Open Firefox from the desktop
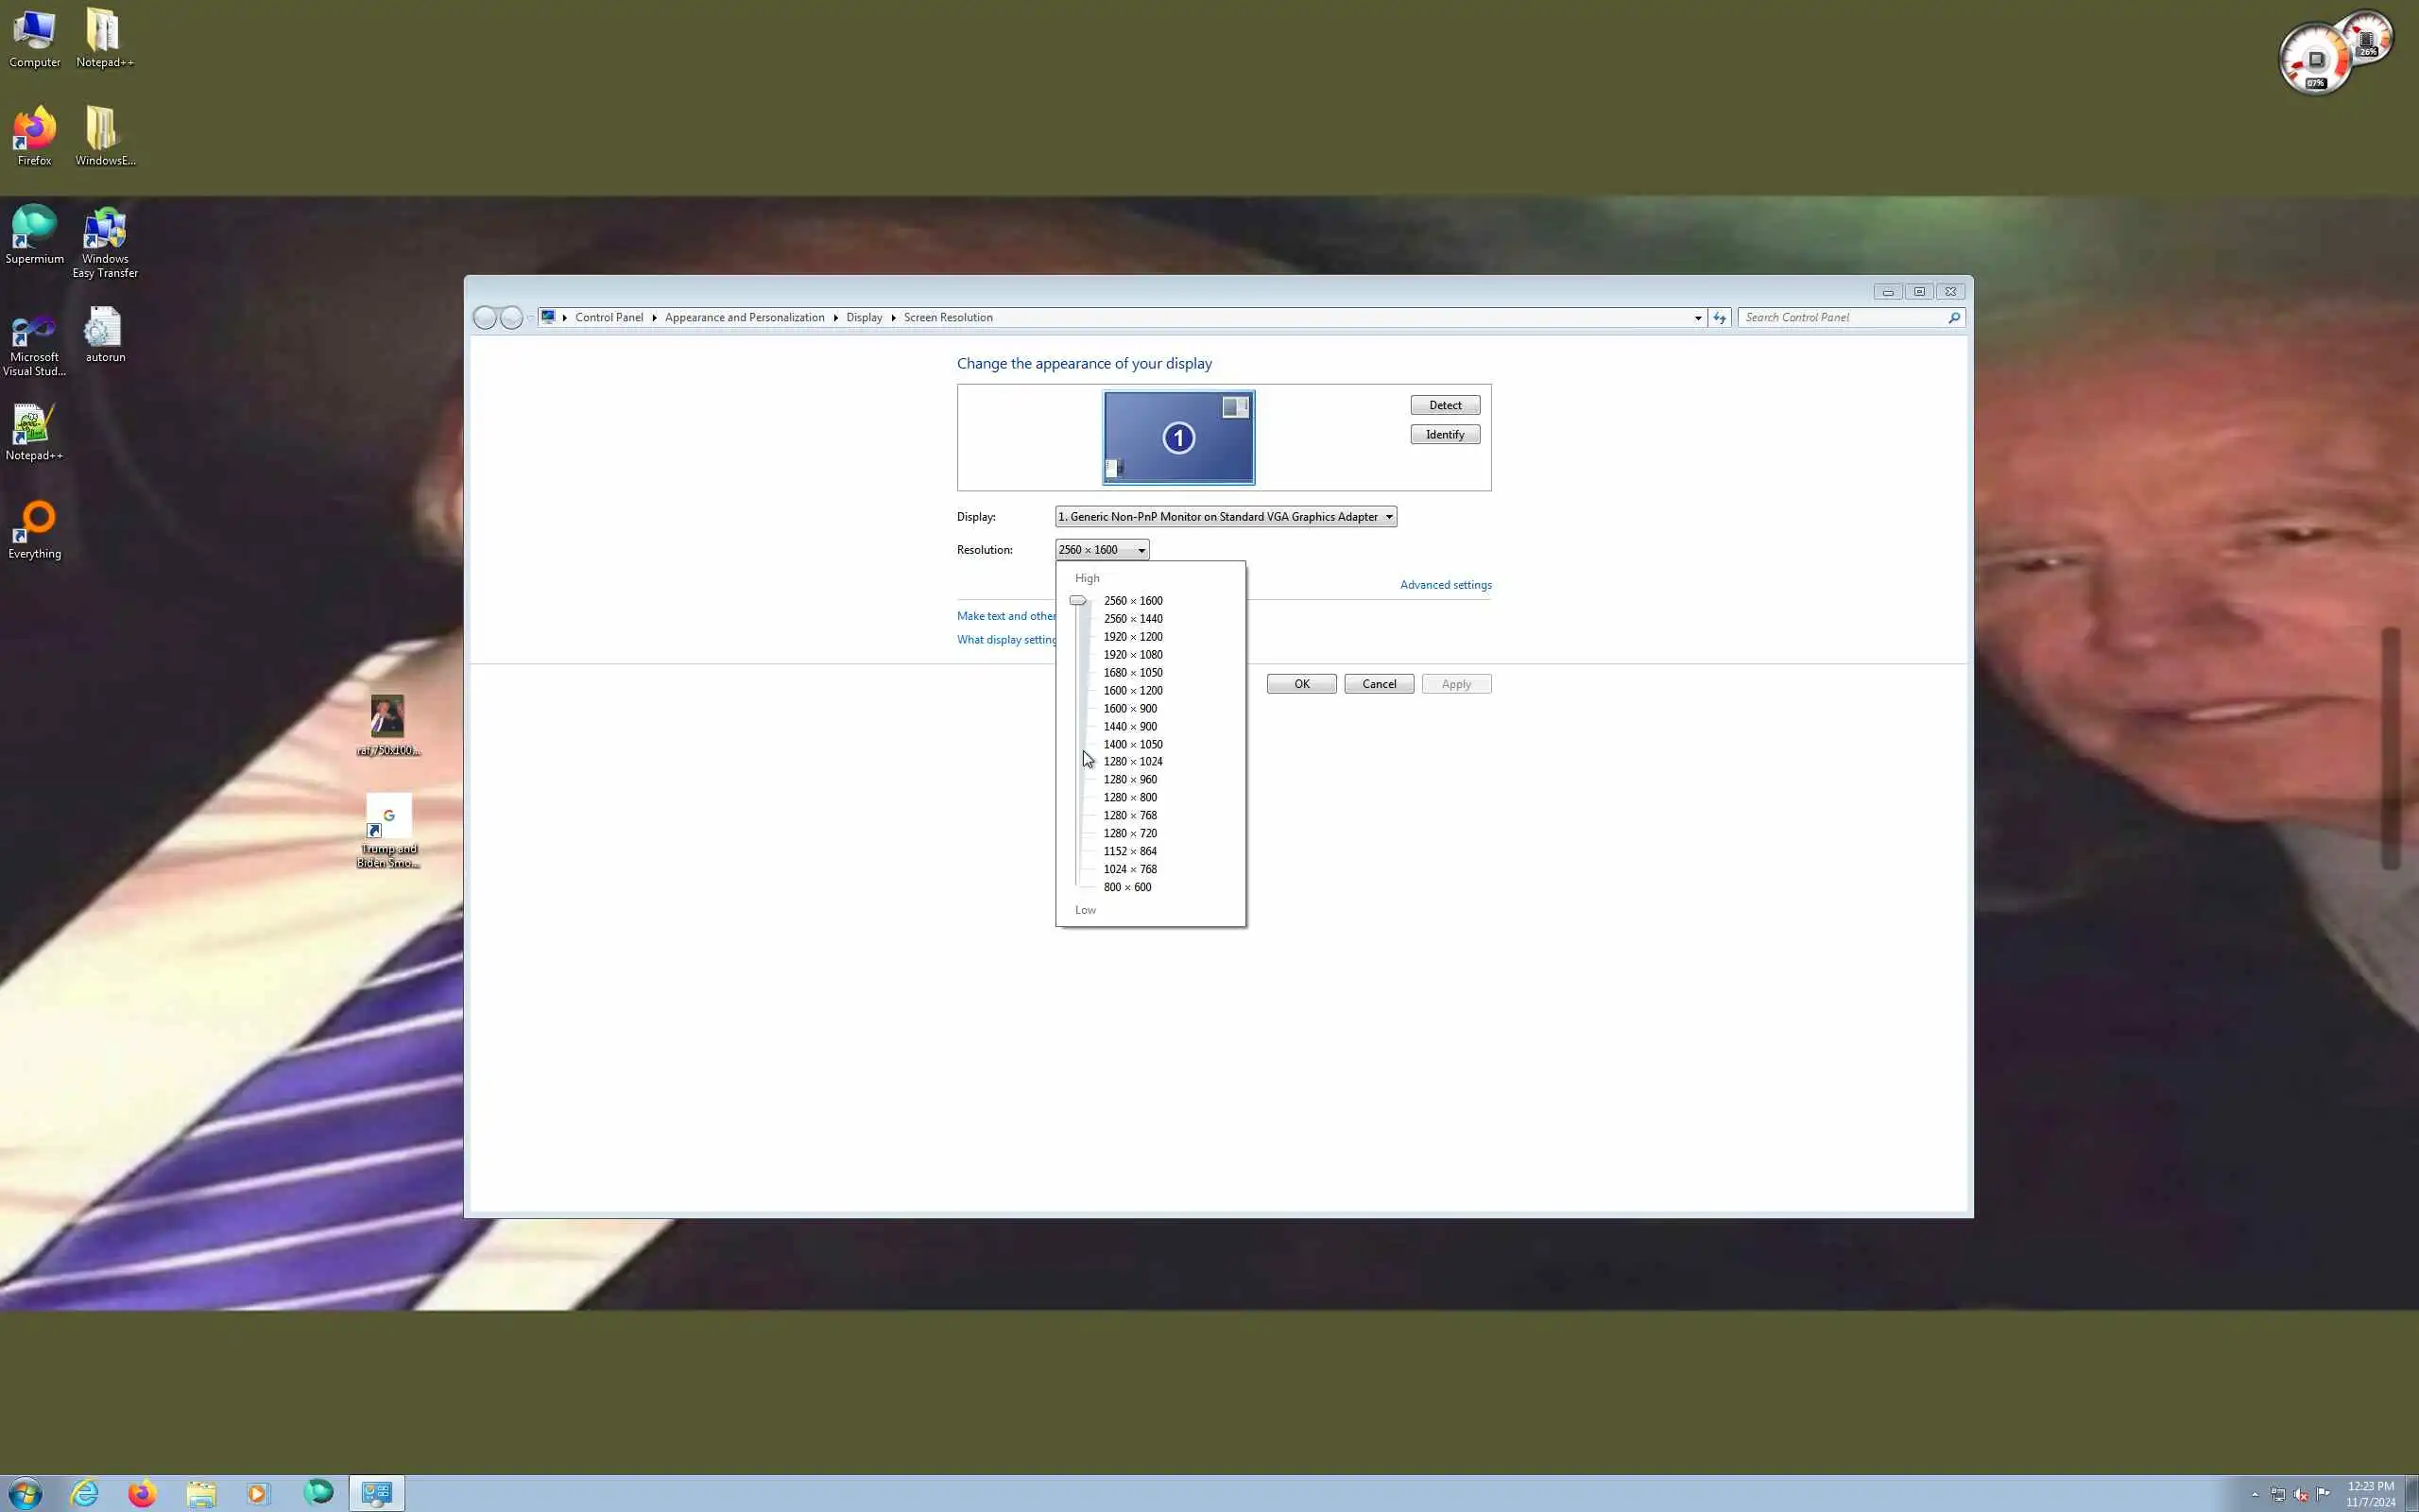 click(34, 134)
